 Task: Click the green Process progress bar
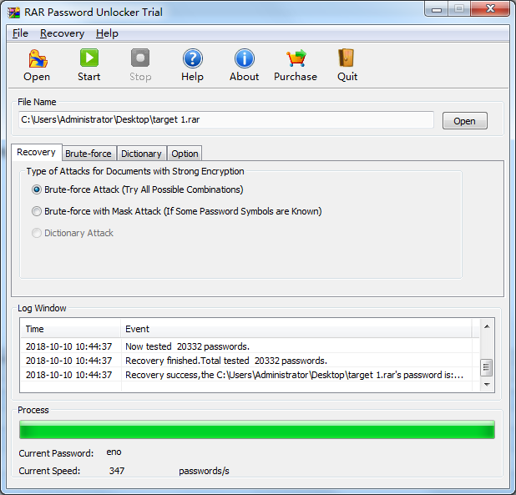tap(257, 429)
